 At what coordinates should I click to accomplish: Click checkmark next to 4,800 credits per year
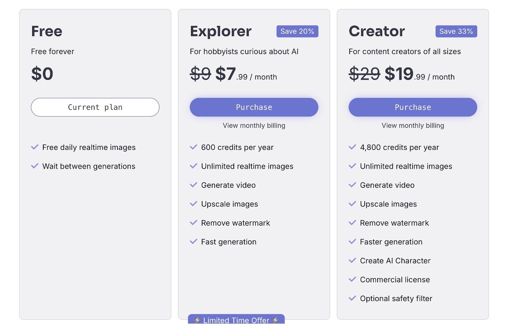coord(353,147)
